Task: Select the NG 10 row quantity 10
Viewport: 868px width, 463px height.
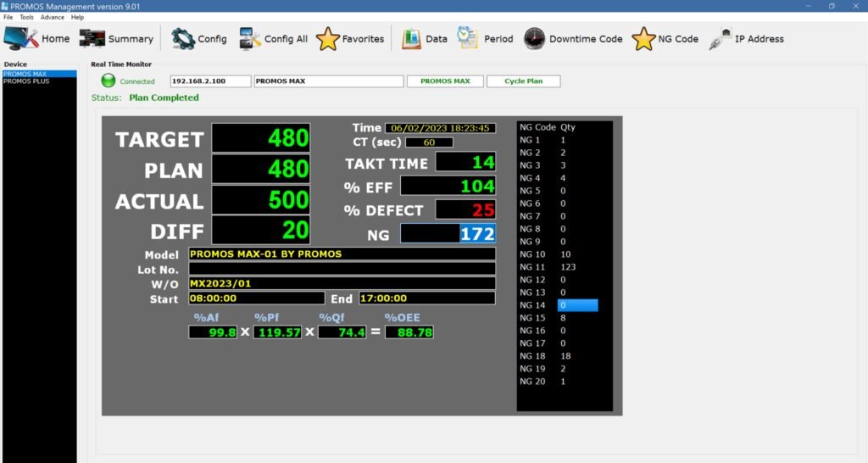Action: click(565, 254)
